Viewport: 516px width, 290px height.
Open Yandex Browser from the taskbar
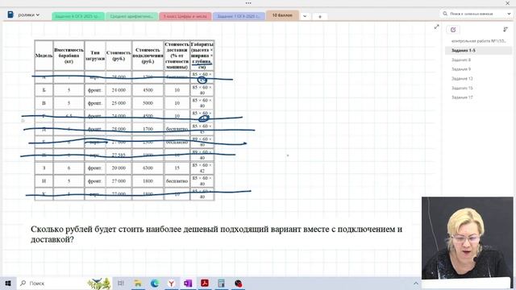pyautogui.click(x=172, y=283)
